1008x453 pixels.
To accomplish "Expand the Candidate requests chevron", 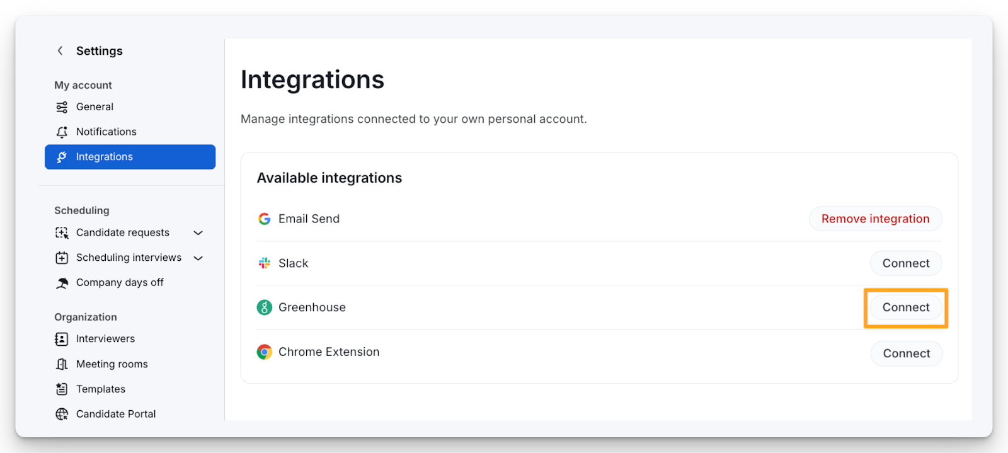I will click(x=198, y=232).
